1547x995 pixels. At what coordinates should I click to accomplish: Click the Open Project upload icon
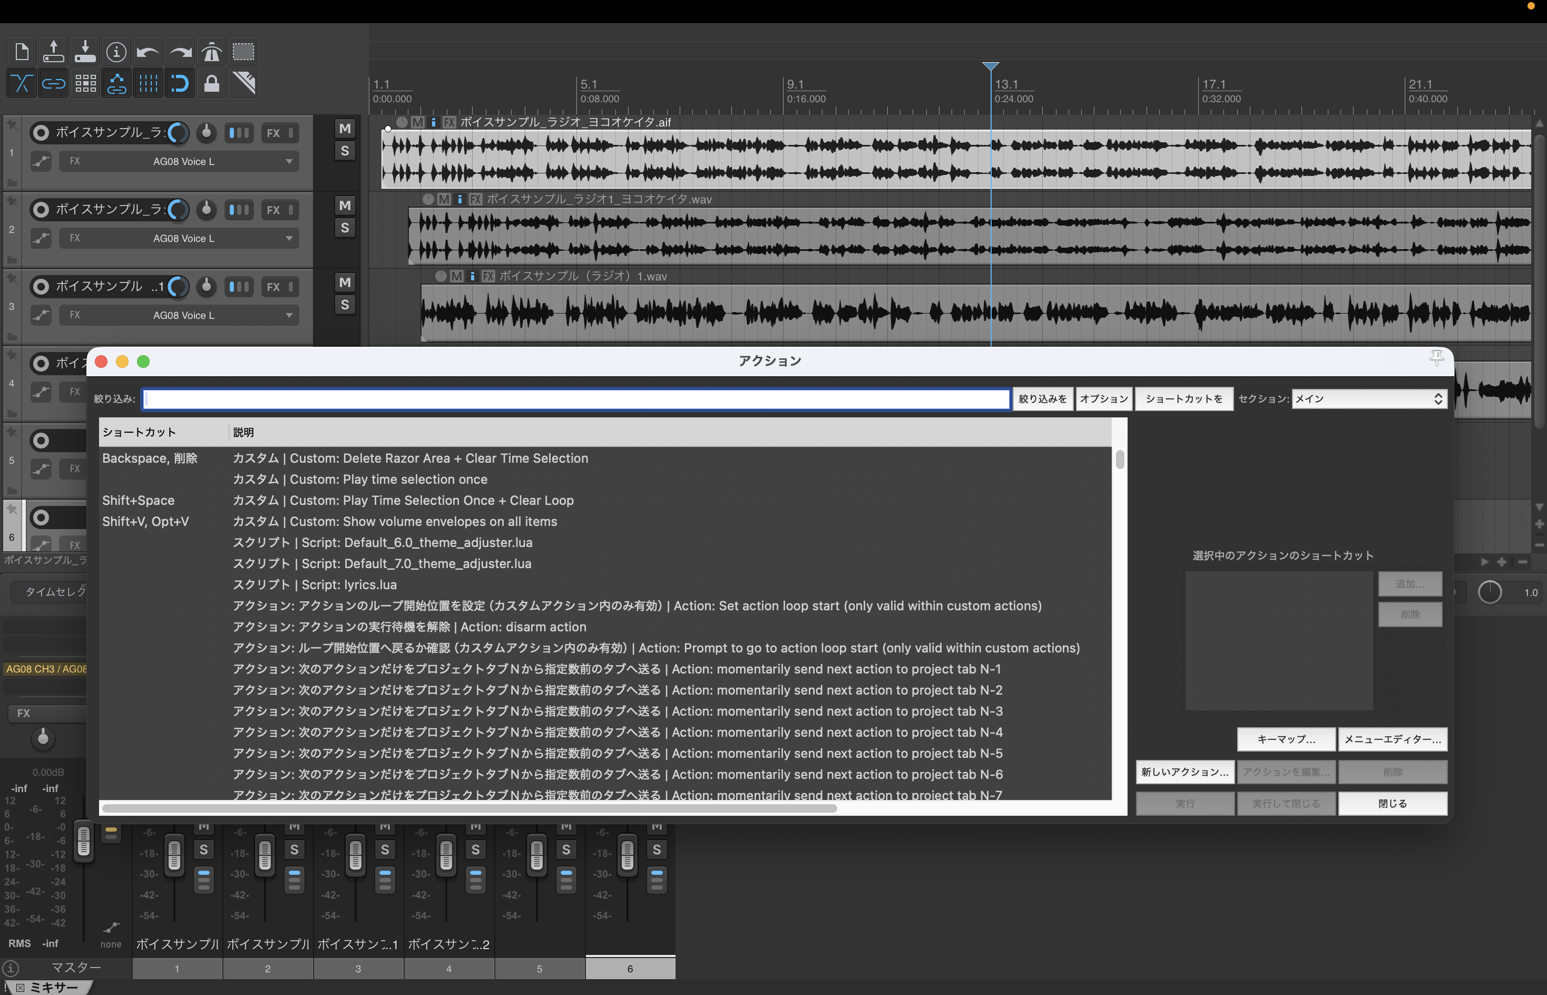(x=54, y=51)
